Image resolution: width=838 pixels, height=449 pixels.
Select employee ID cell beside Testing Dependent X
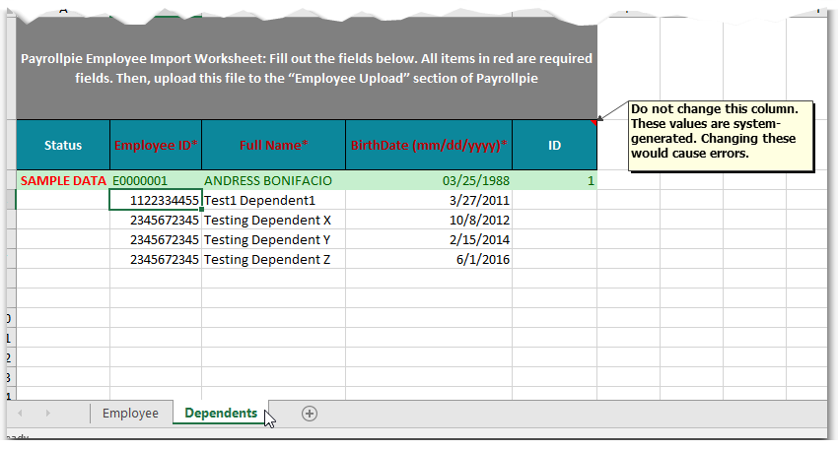pyautogui.click(x=156, y=220)
